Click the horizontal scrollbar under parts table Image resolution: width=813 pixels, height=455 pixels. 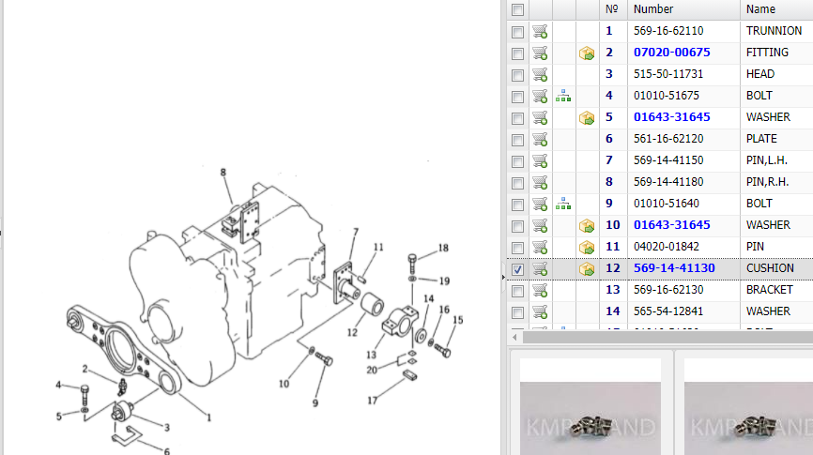(657, 336)
